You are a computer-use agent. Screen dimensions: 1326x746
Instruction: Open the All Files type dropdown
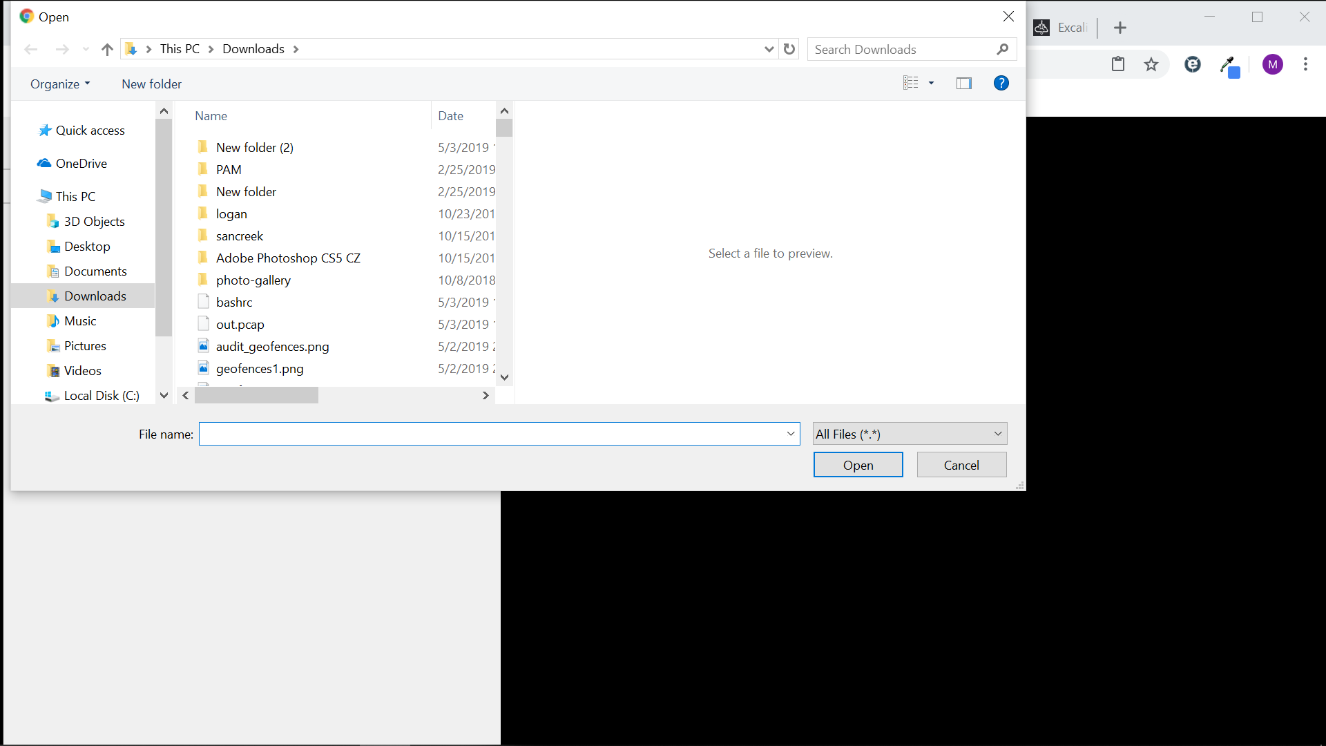[910, 434]
